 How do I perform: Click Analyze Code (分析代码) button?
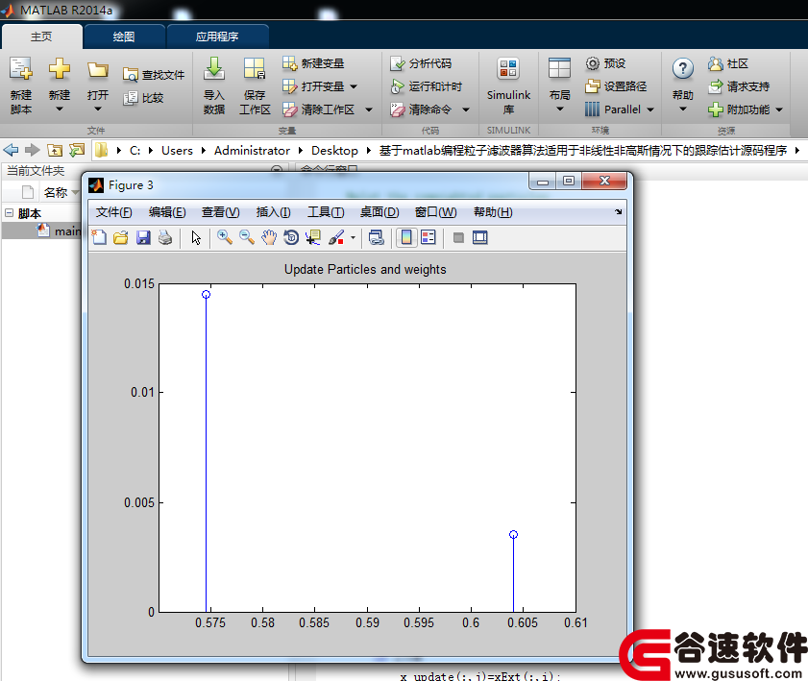(x=421, y=63)
